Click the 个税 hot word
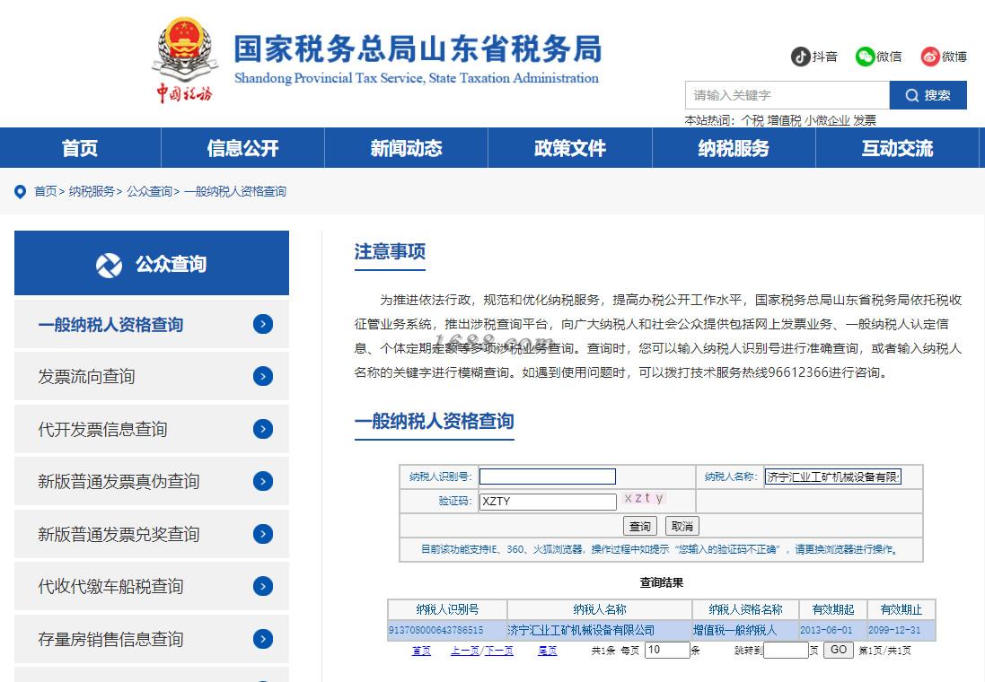The height and width of the screenshot is (682, 985). 752,120
